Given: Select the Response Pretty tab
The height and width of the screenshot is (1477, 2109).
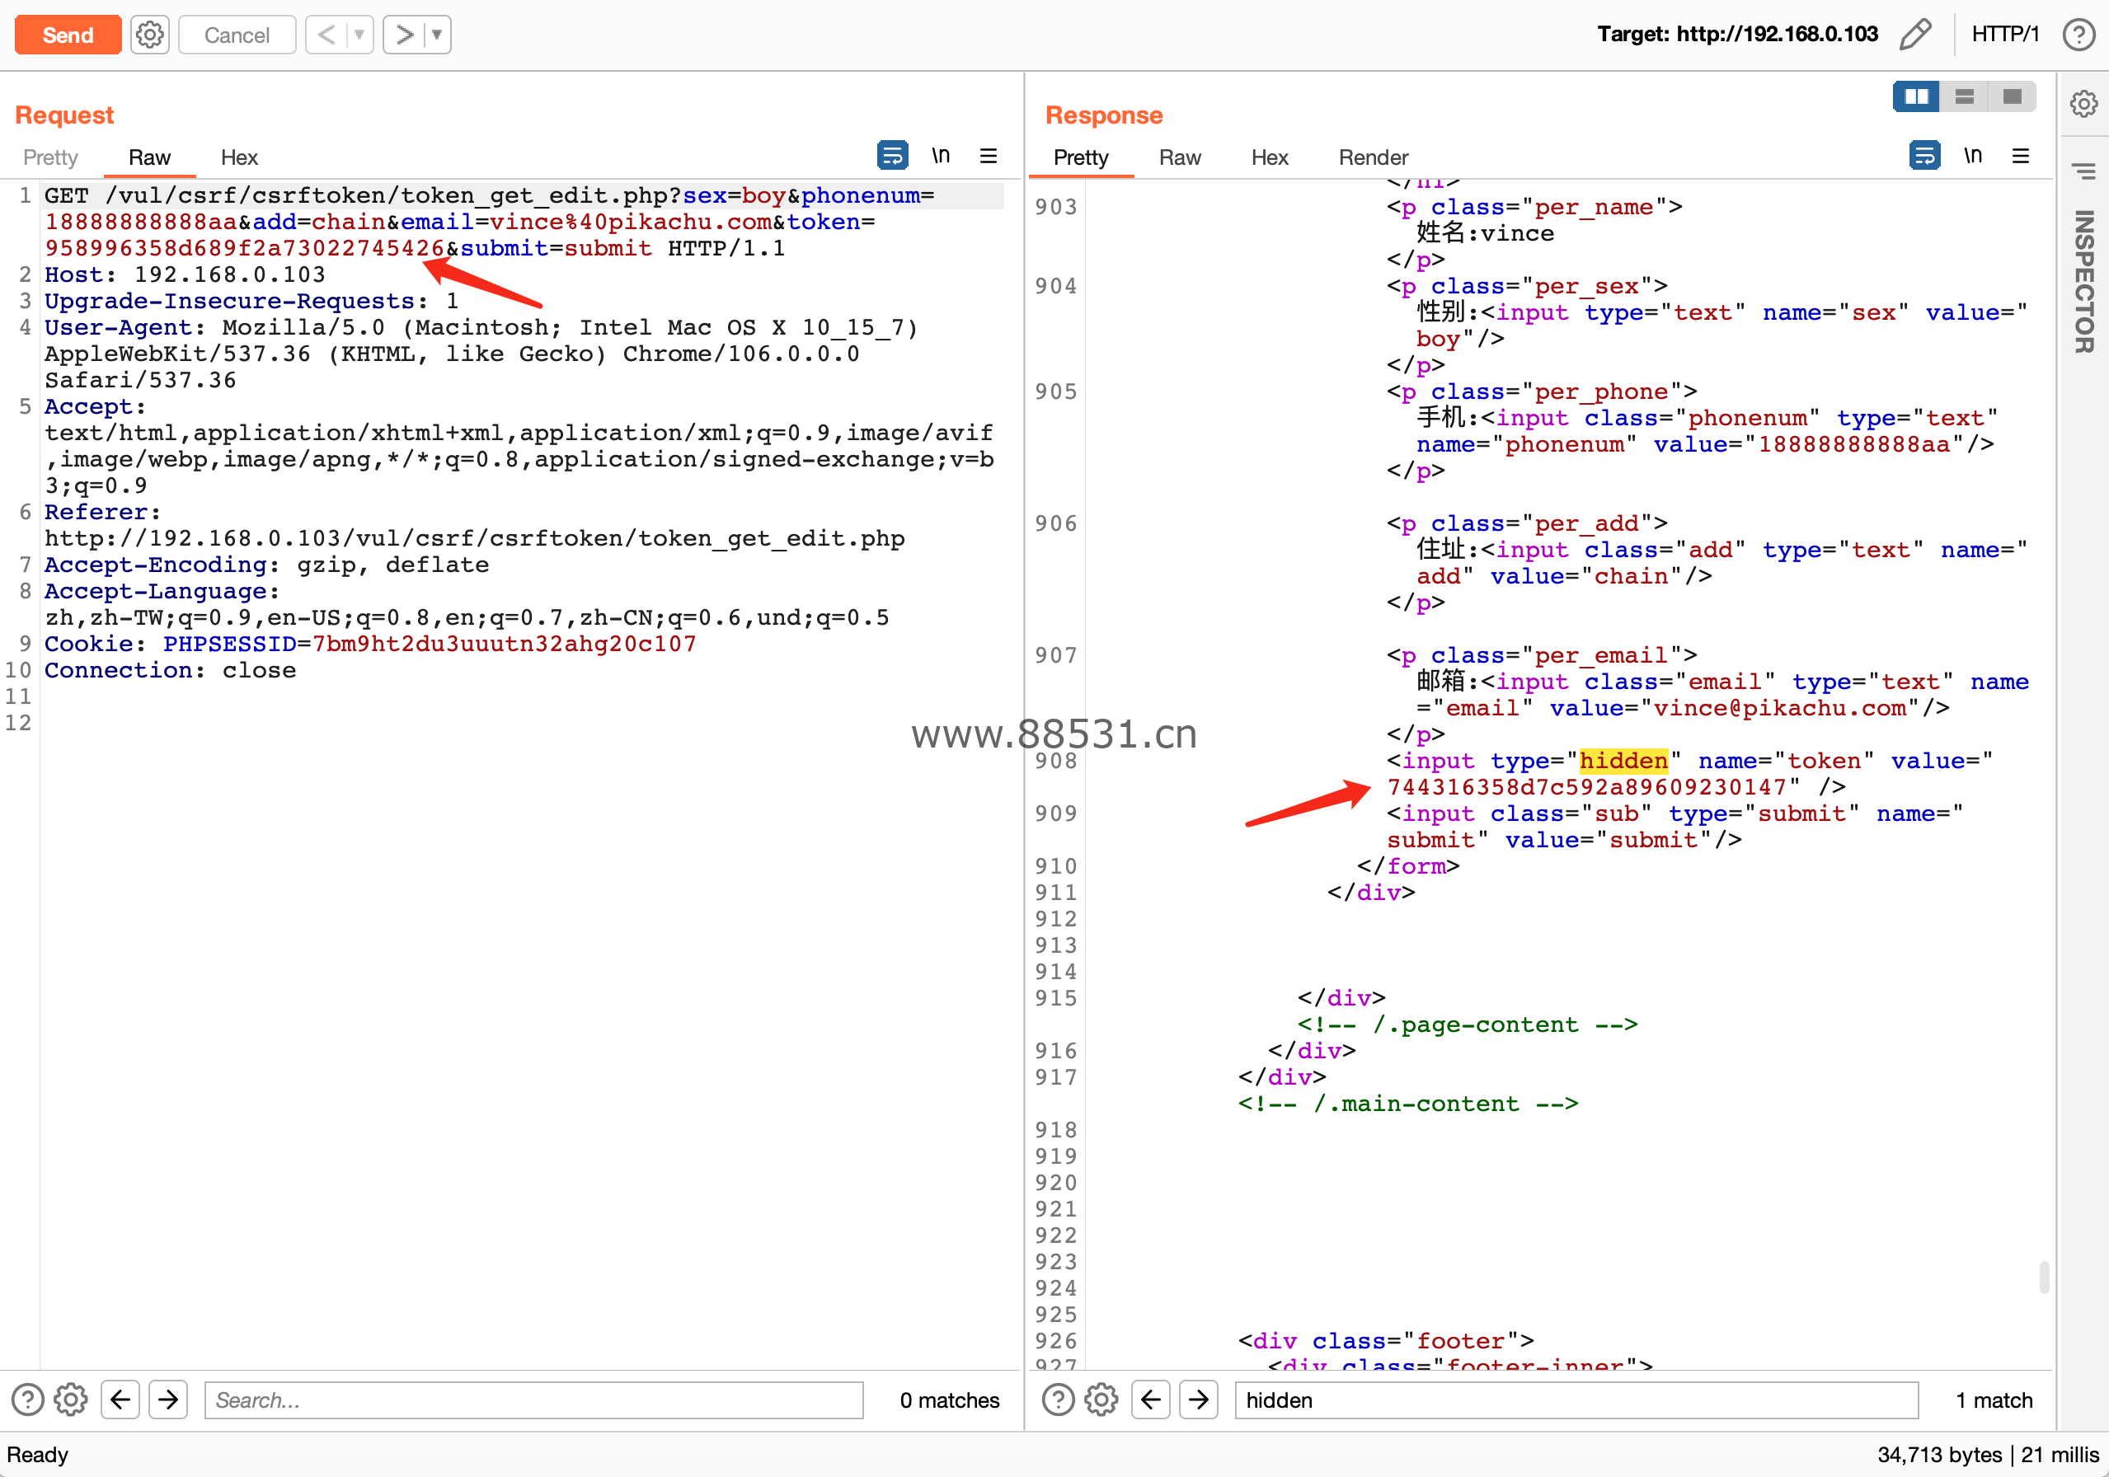Looking at the screenshot, I should (1081, 157).
